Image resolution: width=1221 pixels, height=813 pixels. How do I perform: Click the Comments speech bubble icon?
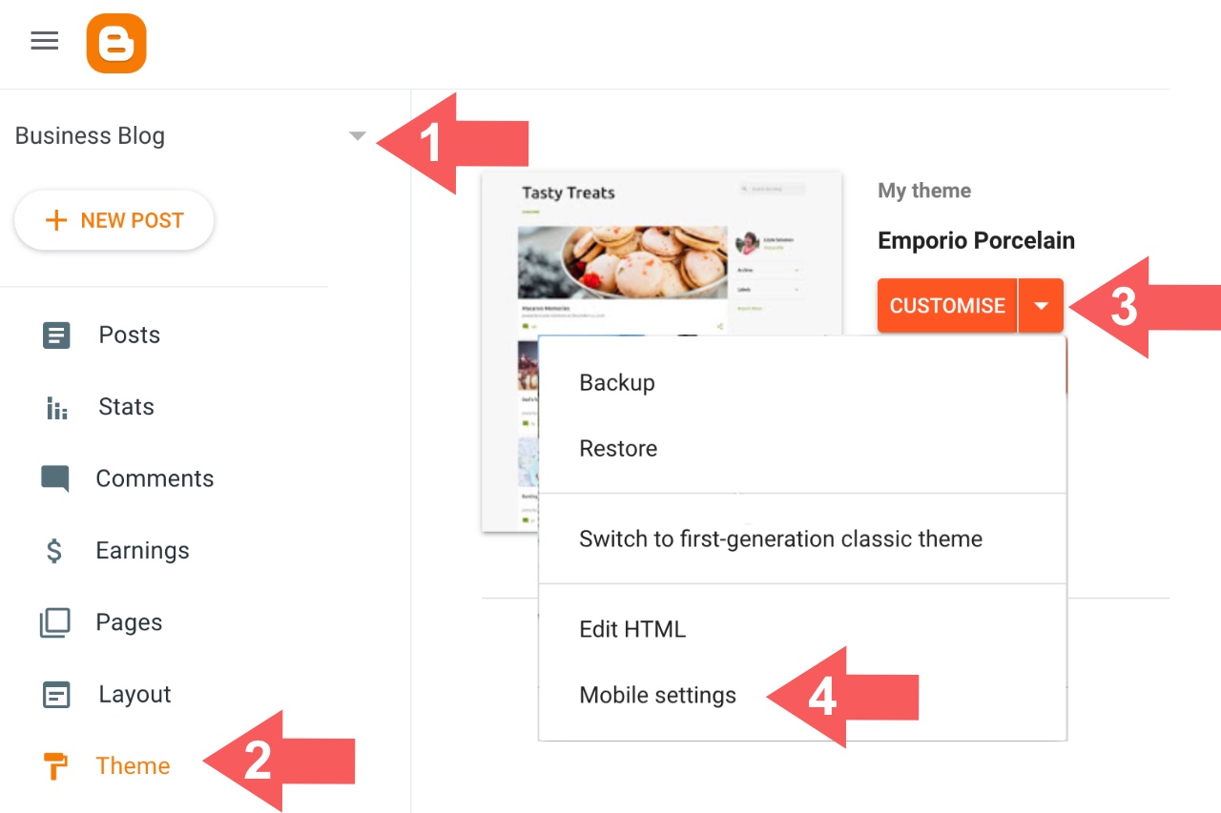(x=55, y=478)
